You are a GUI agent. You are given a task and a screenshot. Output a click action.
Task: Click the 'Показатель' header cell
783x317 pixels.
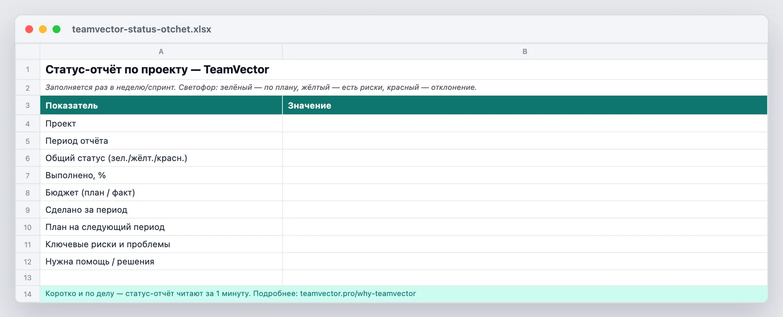pos(161,105)
